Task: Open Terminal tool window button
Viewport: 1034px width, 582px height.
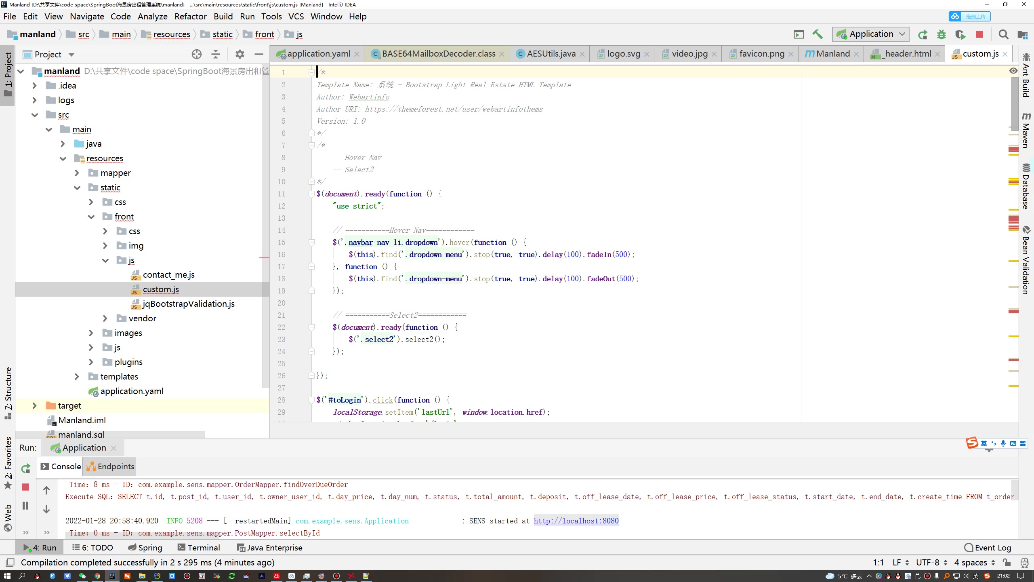Action: (199, 548)
